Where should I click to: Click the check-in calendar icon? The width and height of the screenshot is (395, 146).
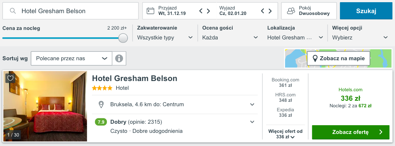point(151,11)
